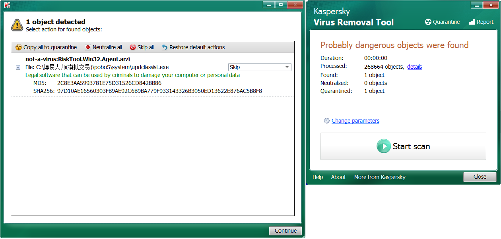The image size is (501, 239).
Task: Open More from Kaspersky
Action: click(380, 177)
